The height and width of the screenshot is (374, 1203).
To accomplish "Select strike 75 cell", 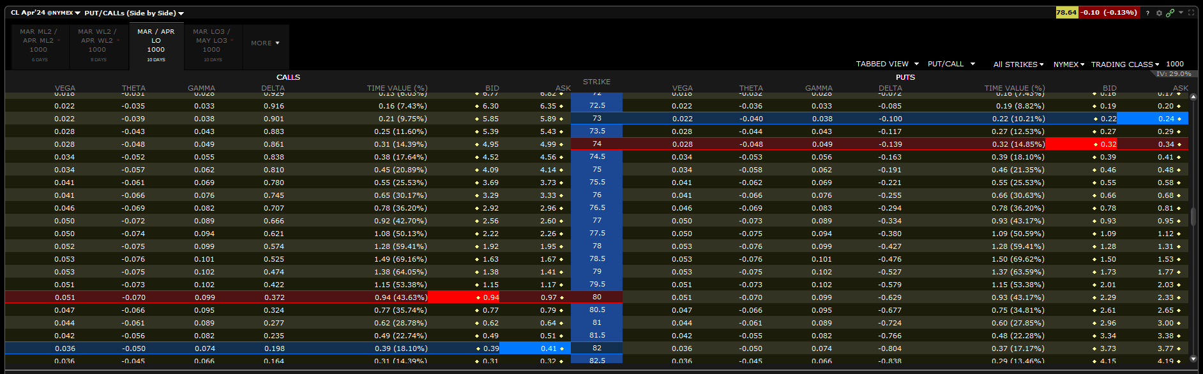I will [x=596, y=169].
